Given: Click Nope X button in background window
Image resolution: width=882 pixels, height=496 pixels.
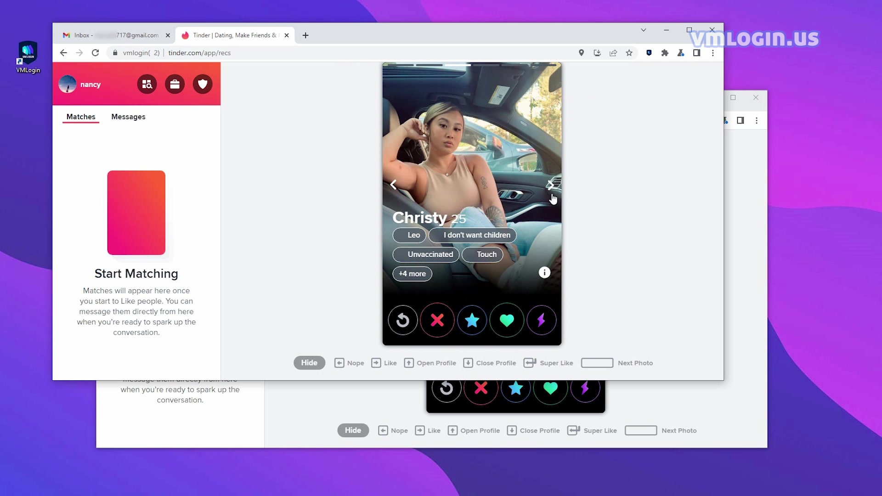Looking at the screenshot, I should (x=481, y=389).
